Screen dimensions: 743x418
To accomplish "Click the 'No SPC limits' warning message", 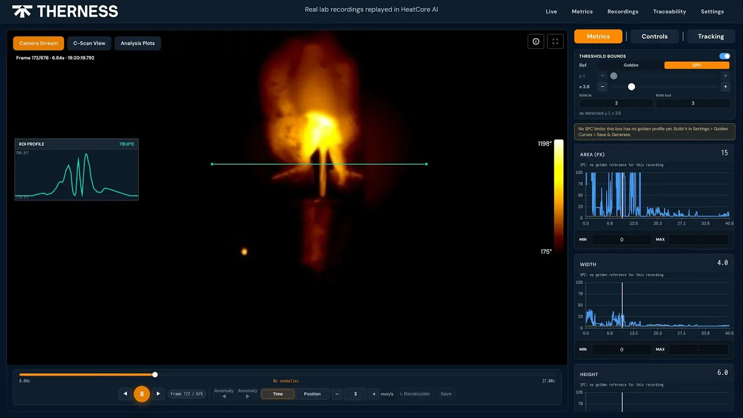I will 654,132.
